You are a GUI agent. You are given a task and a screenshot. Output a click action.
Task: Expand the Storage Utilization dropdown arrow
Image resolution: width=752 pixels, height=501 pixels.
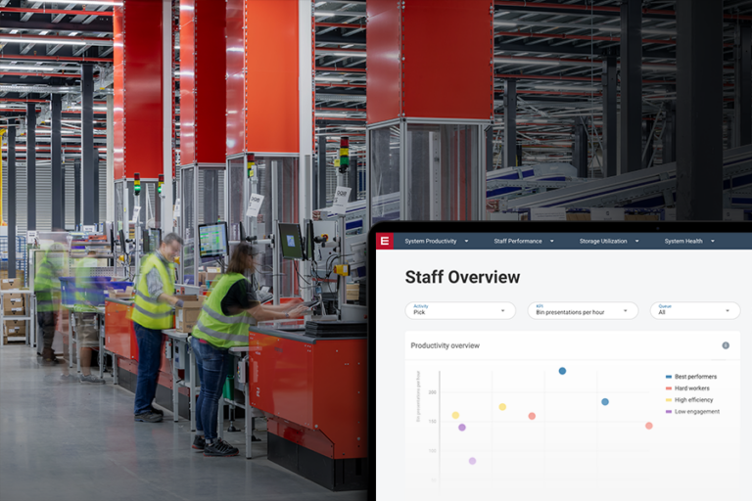[x=636, y=241]
